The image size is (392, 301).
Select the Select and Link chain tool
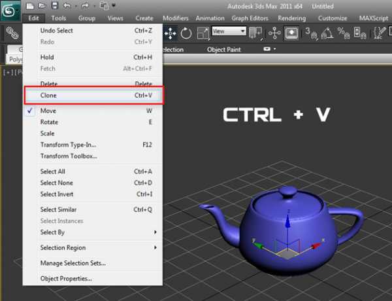tap(12, 33)
